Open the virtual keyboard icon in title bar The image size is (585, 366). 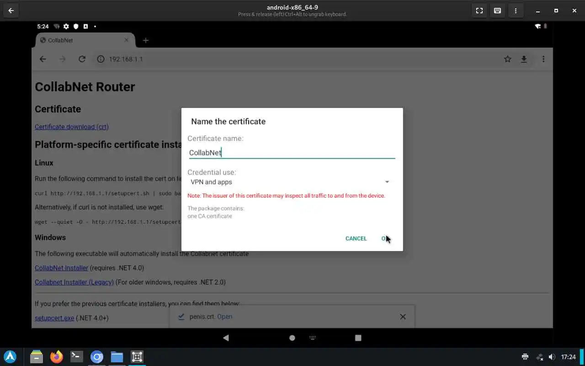[x=498, y=11]
